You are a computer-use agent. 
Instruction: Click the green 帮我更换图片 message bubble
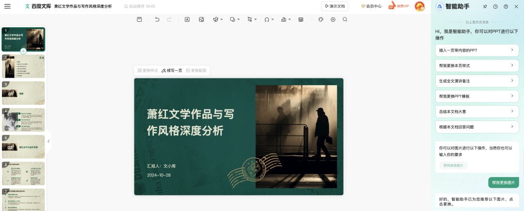pos(503,182)
